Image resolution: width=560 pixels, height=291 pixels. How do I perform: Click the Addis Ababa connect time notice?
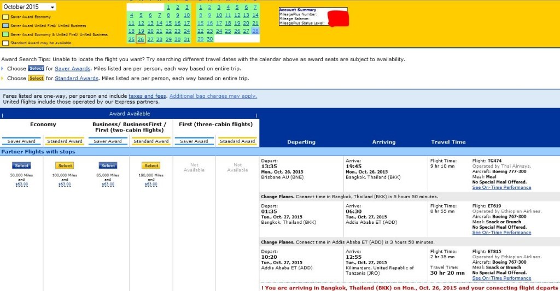pos(347,242)
